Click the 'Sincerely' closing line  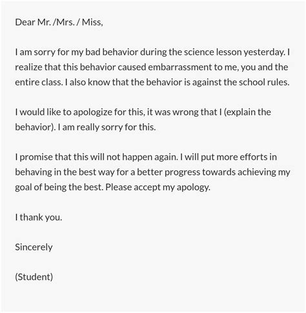34,247
